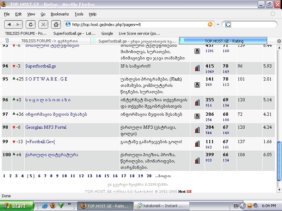Select the TOP.HOST.GE - Rating tab
282x211 pixels.
223,41
